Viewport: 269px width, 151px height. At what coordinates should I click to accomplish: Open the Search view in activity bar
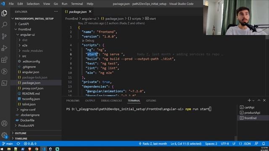(x=4, y=25)
